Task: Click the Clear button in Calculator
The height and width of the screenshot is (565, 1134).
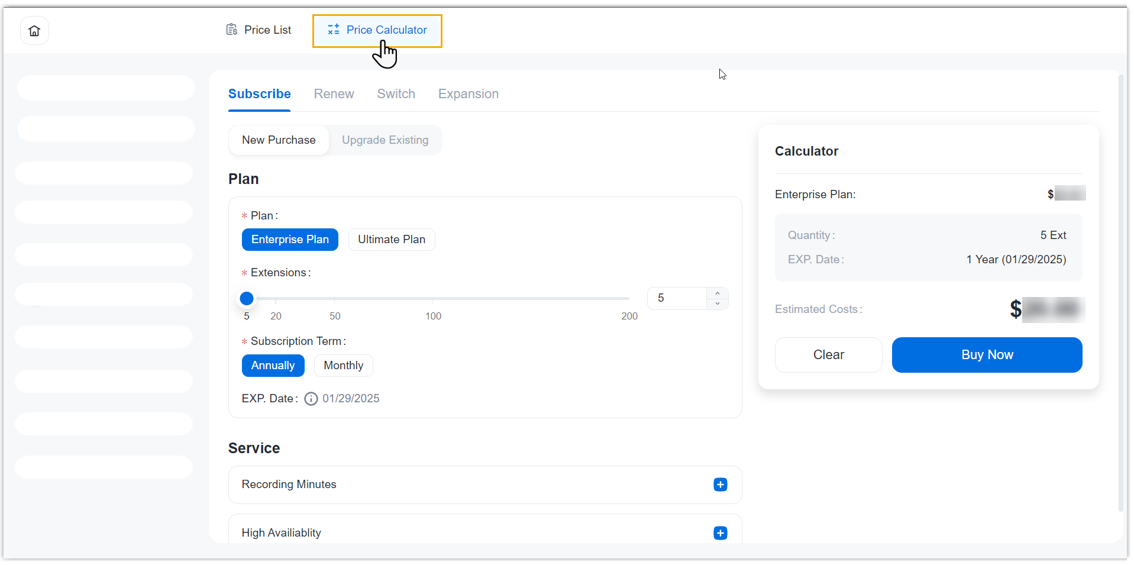Action: coord(828,355)
